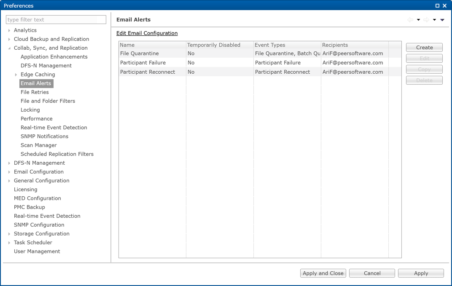
Task: Select the Licensing tree item
Action: [x=25, y=190]
